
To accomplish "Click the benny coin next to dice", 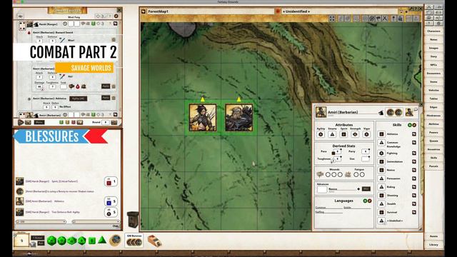I will tap(116, 240).
